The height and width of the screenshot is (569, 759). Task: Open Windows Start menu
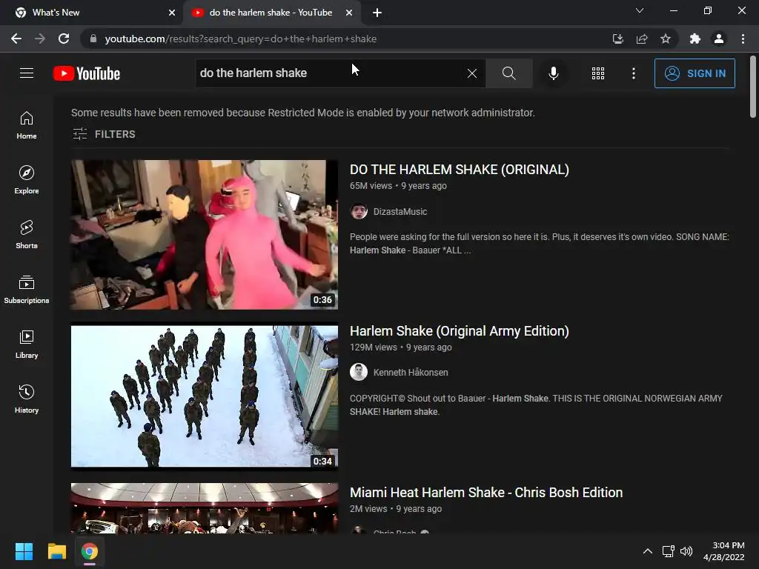(x=24, y=551)
